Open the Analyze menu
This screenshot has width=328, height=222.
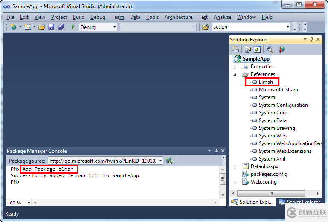(x=222, y=17)
